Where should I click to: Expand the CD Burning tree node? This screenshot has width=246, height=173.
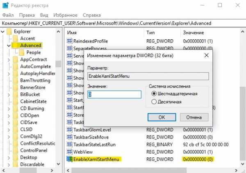[9, 109]
